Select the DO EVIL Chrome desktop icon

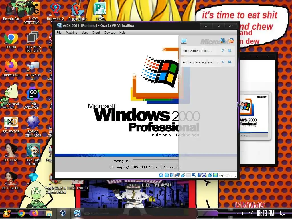point(11,39)
